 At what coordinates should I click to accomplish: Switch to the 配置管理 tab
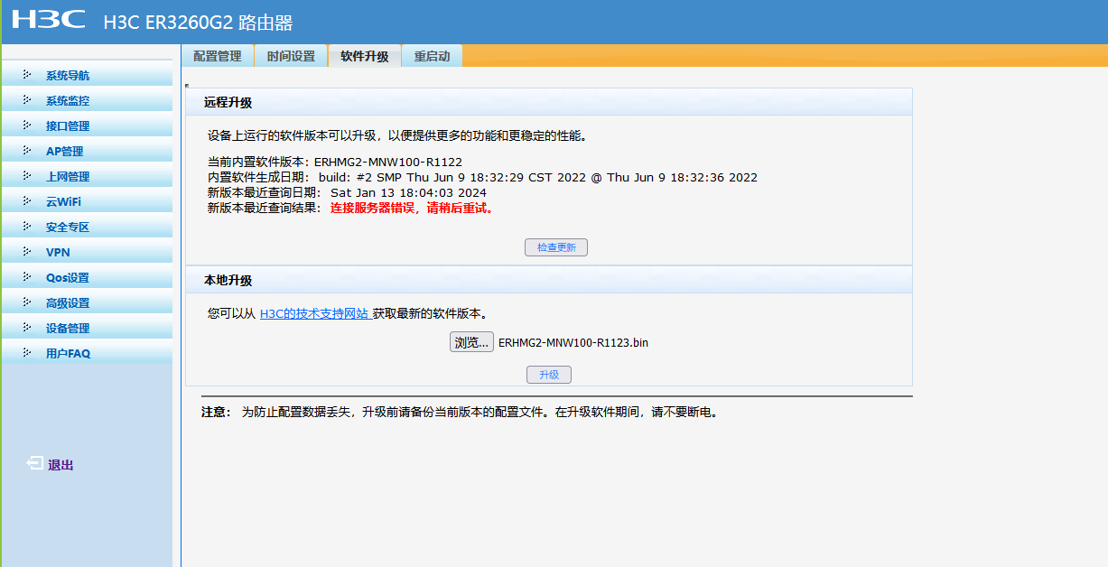pos(218,56)
